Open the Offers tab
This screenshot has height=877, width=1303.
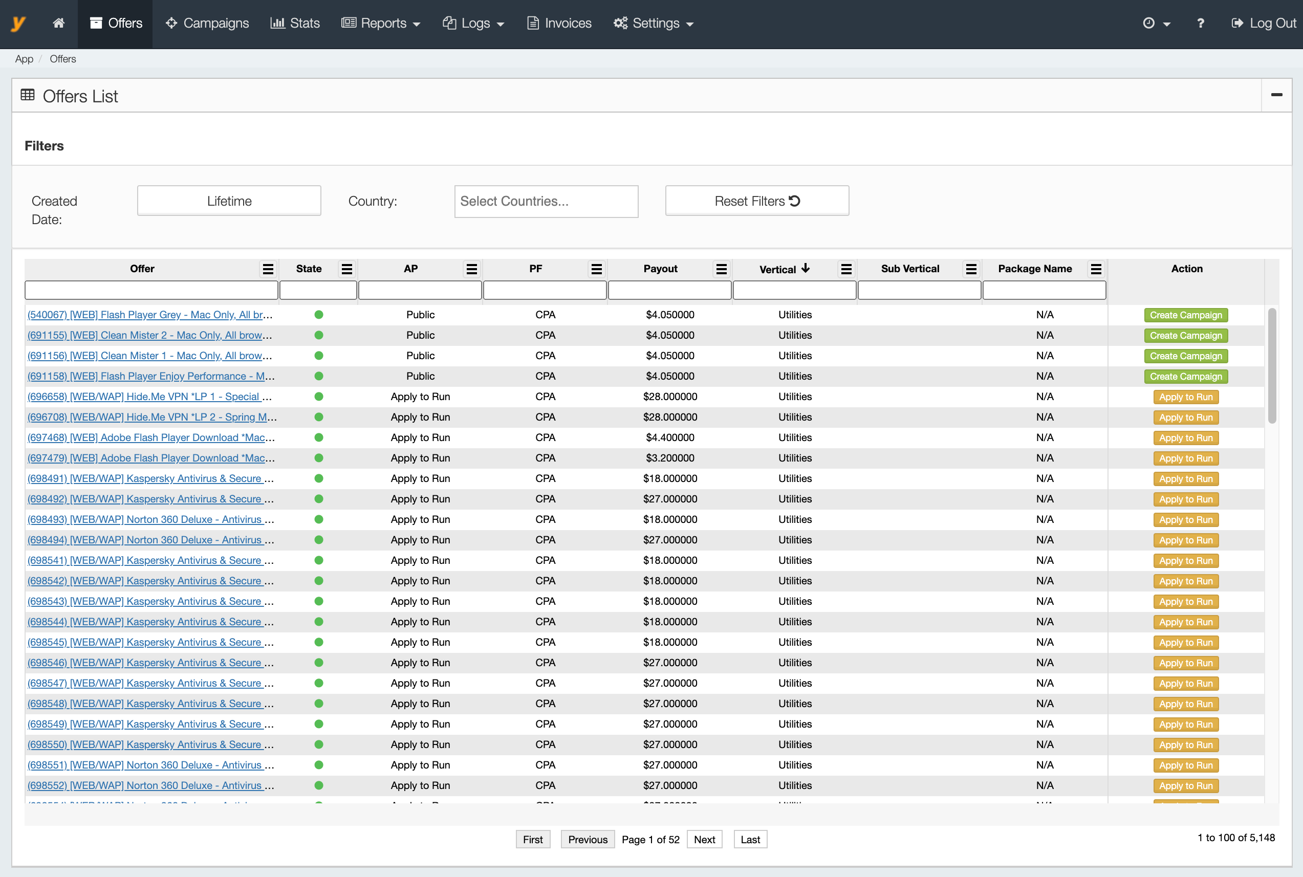116,23
